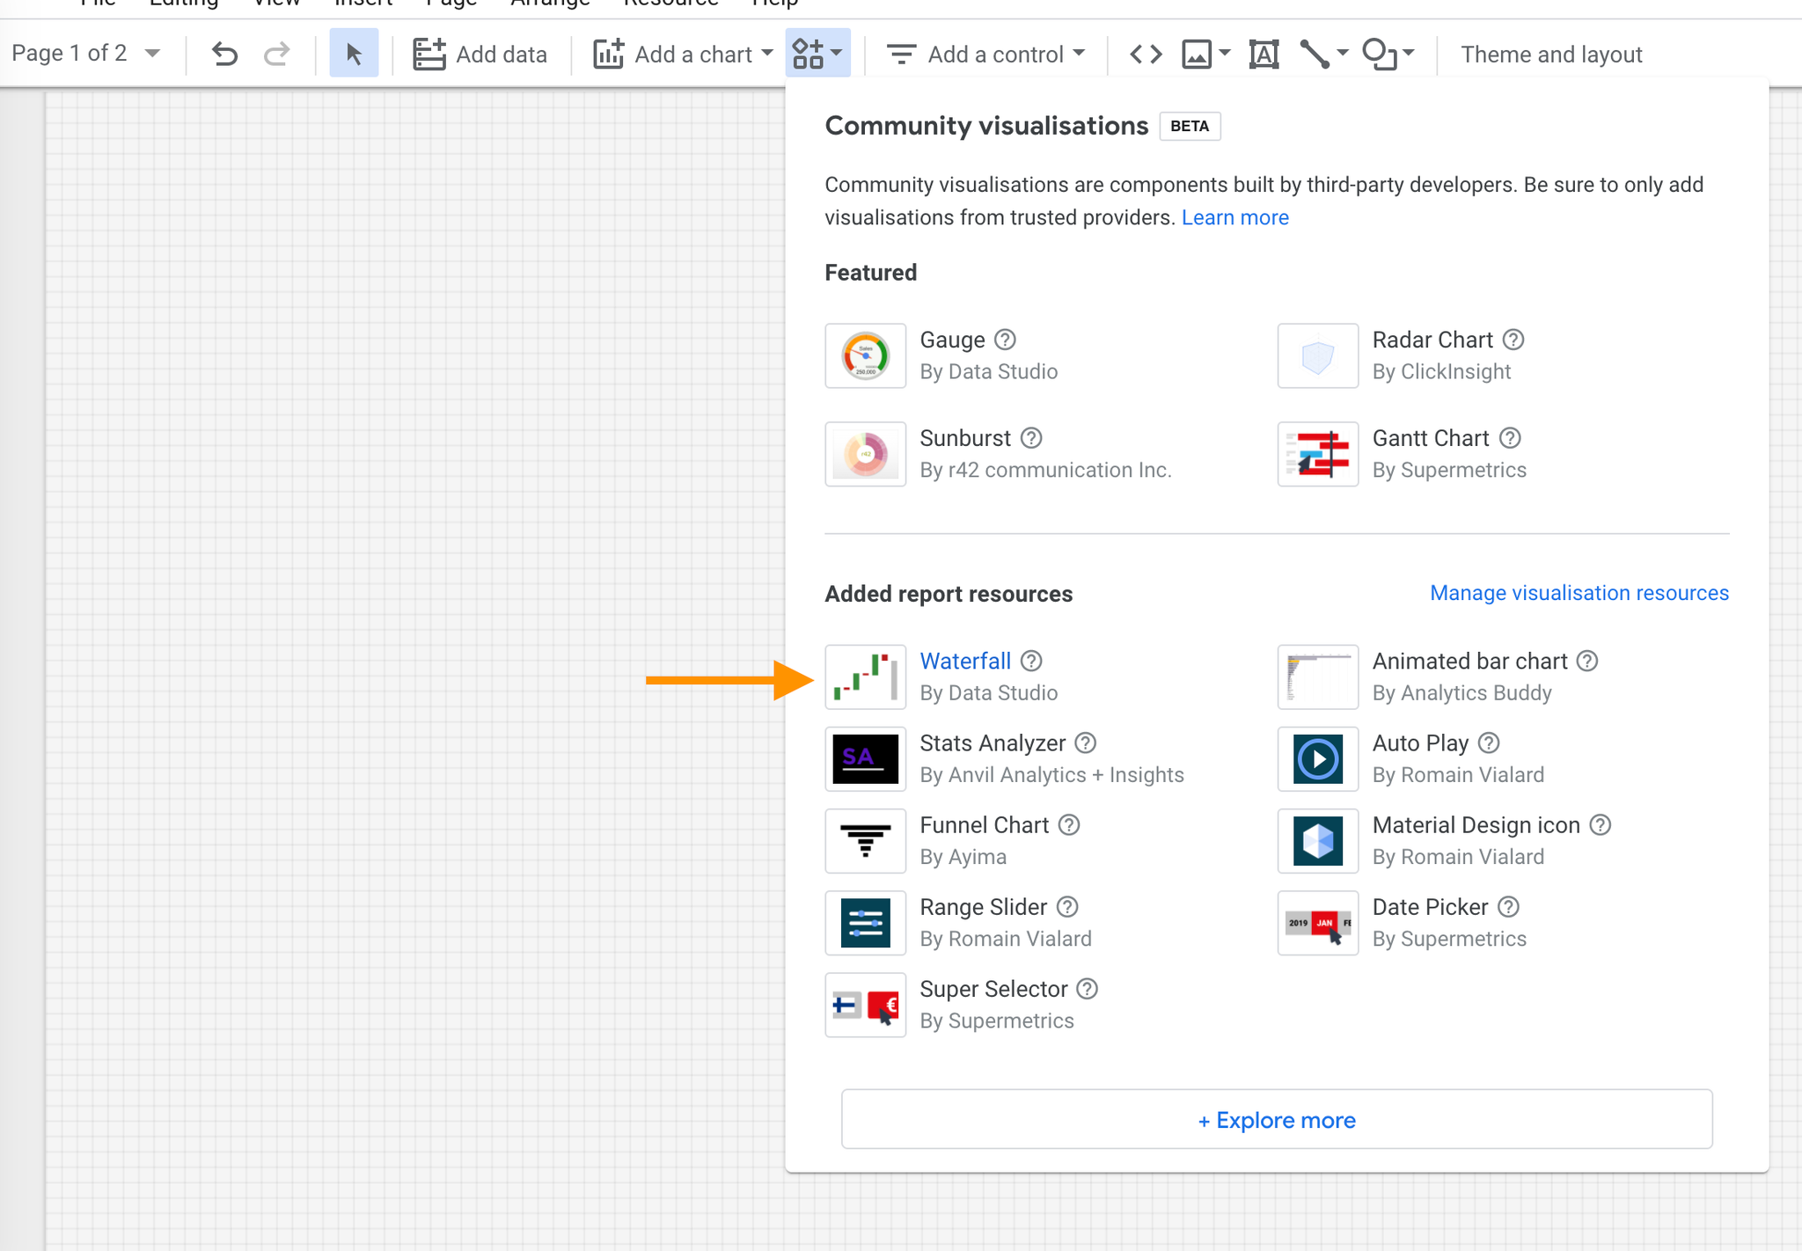The image size is (1802, 1251).
Task: Select the Range Slider component icon
Action: click(x=865, y=922)
